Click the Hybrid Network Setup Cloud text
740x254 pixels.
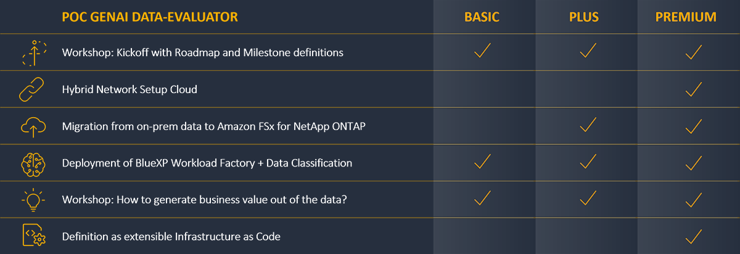[x=129, y=89]
